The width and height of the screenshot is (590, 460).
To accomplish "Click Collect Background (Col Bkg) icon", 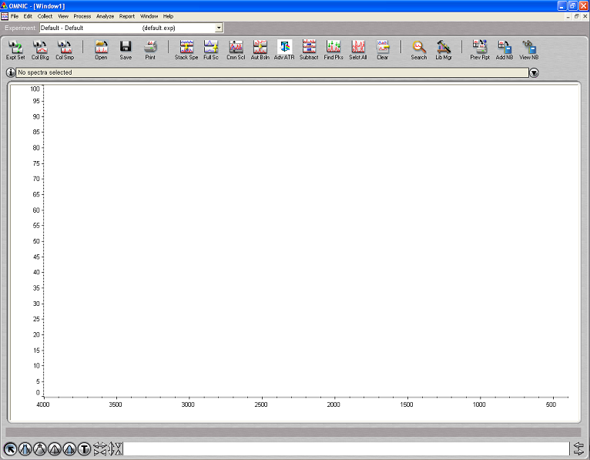I will (40, 49).
